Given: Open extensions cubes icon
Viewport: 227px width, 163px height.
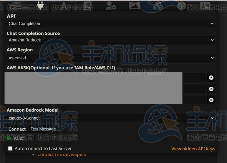Looking at the screenshot, I should (x=158, y=6).
